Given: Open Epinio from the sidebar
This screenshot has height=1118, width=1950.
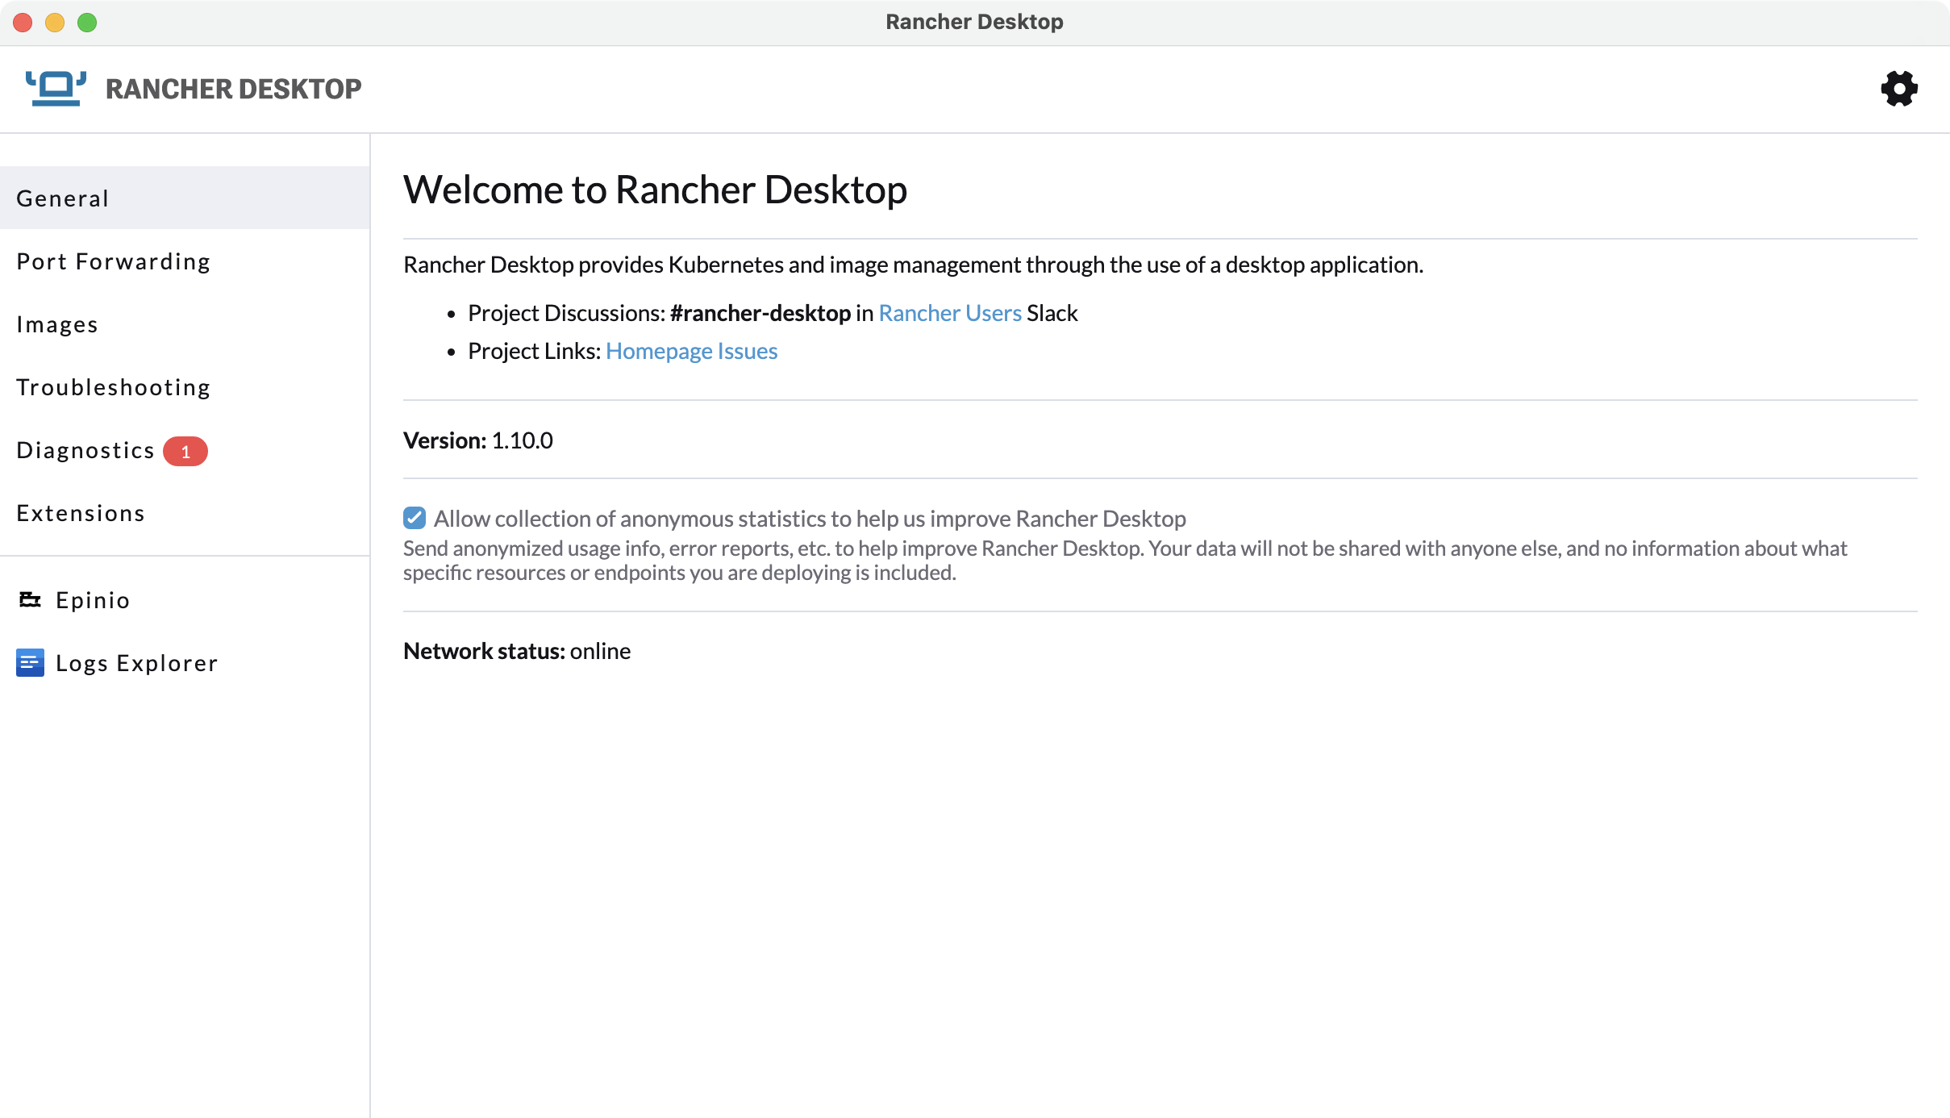Looking at the screenshot, I should (92, 599).
